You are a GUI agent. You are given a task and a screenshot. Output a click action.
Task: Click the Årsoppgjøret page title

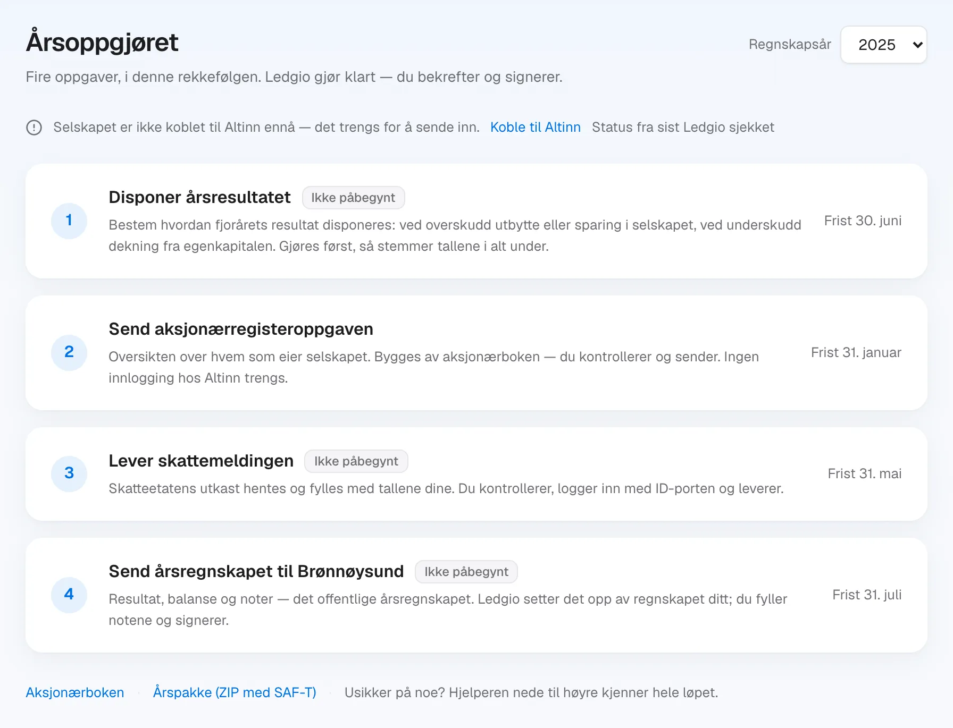102,43
